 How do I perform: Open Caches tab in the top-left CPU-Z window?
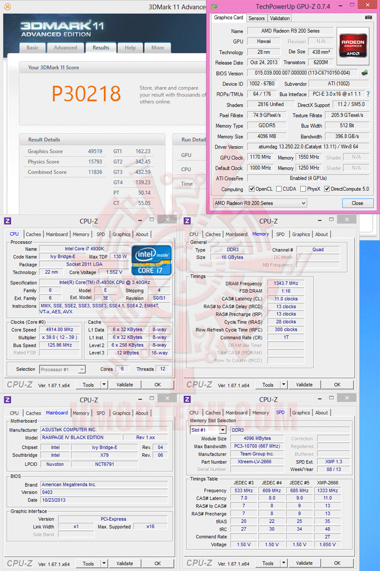[x=33, y=234]
